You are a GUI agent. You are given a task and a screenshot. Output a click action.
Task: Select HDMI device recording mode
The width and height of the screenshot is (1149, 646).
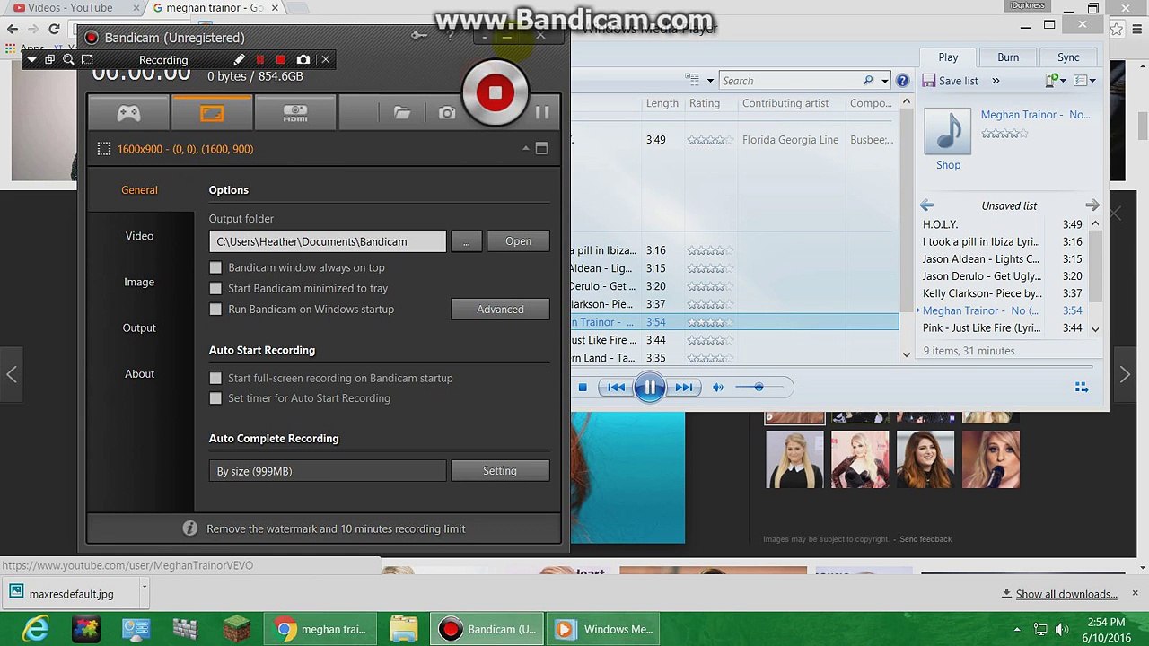295,113
